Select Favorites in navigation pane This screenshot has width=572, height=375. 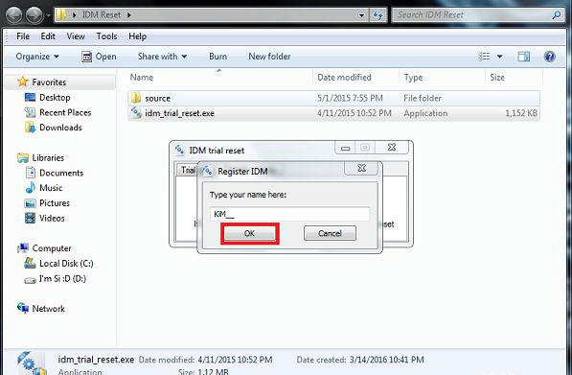click(49, 82)
